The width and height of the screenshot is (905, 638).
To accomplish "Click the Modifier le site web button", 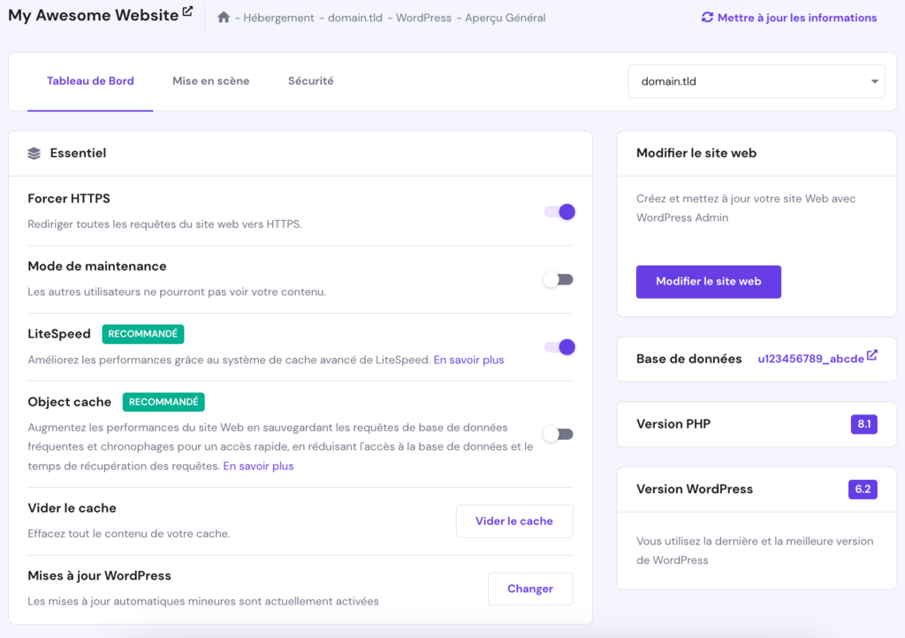I will [x=708, y=281].
